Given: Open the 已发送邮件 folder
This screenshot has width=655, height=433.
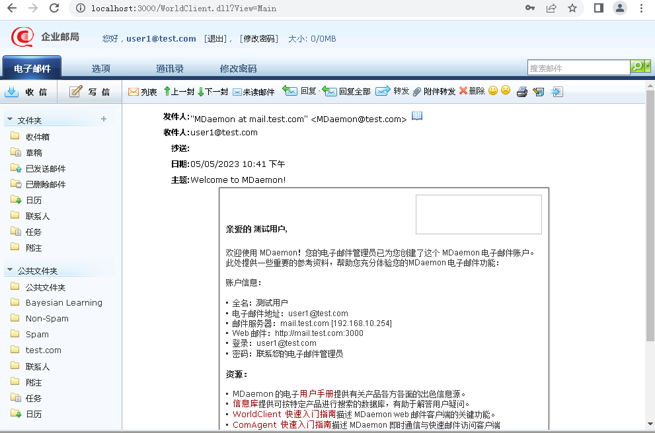Looking at the screenshot, I should 45,168.
